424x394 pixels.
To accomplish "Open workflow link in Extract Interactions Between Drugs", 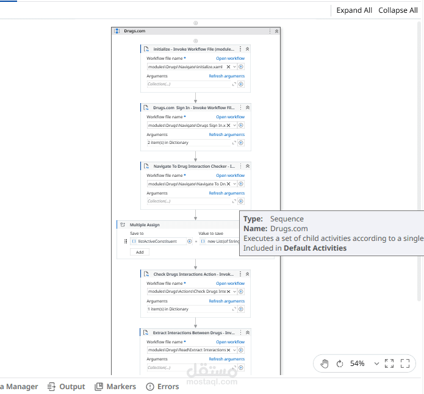I will [x=230, y=342].
